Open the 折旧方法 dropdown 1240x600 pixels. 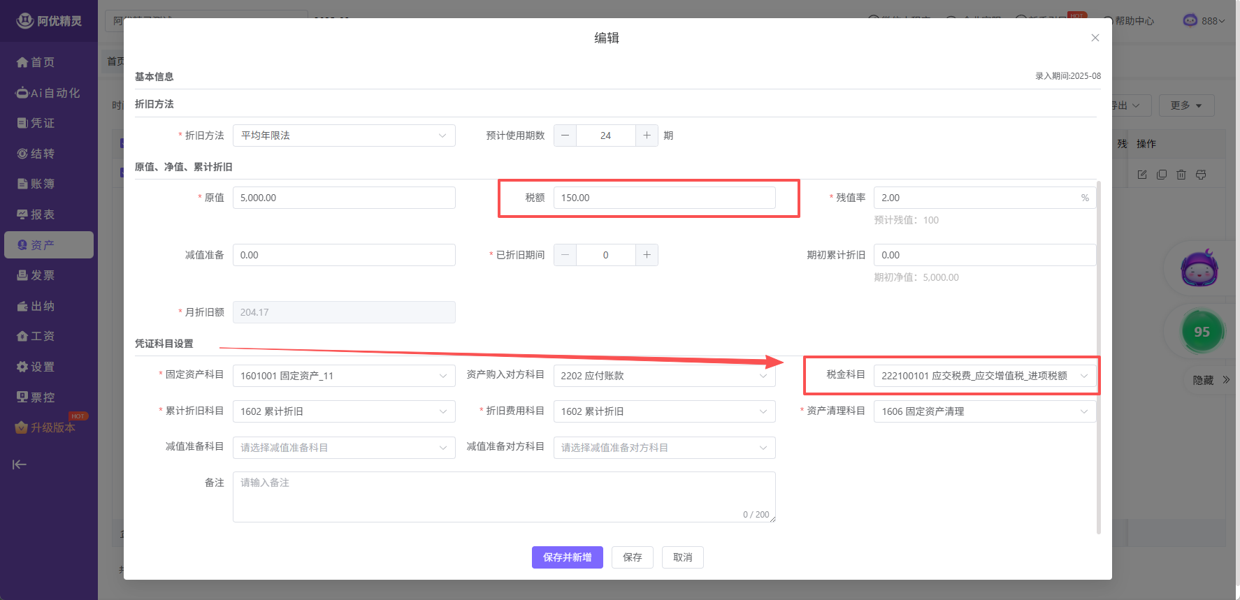[x=344, y=136]
